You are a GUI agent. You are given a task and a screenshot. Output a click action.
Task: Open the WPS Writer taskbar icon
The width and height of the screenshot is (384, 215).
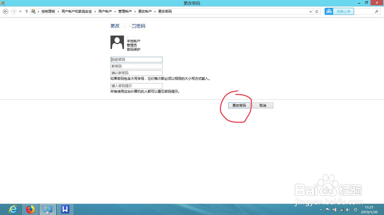(x=65, y=209)
